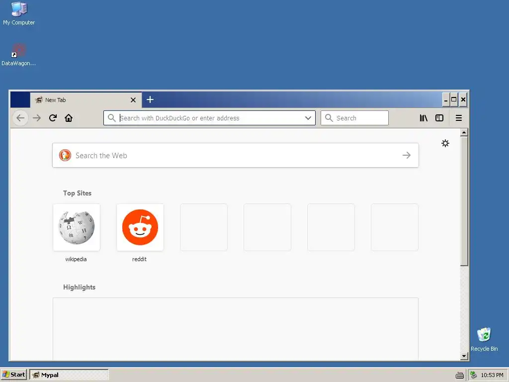
Task: Click the keyboard tray icon
Action: (x=460, y=375)
